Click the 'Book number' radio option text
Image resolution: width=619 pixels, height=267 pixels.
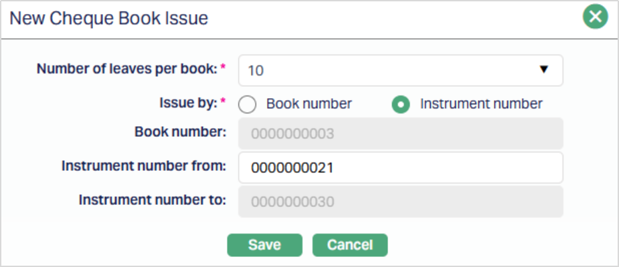pos(308,104)
